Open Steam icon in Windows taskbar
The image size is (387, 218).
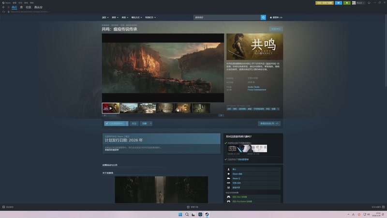(207, 214)
